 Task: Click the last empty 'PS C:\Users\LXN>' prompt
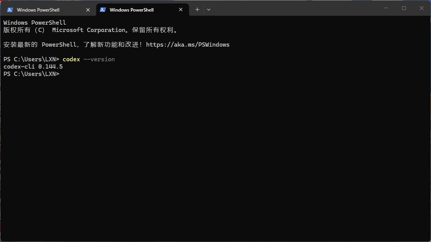click(x=31, y=74)
